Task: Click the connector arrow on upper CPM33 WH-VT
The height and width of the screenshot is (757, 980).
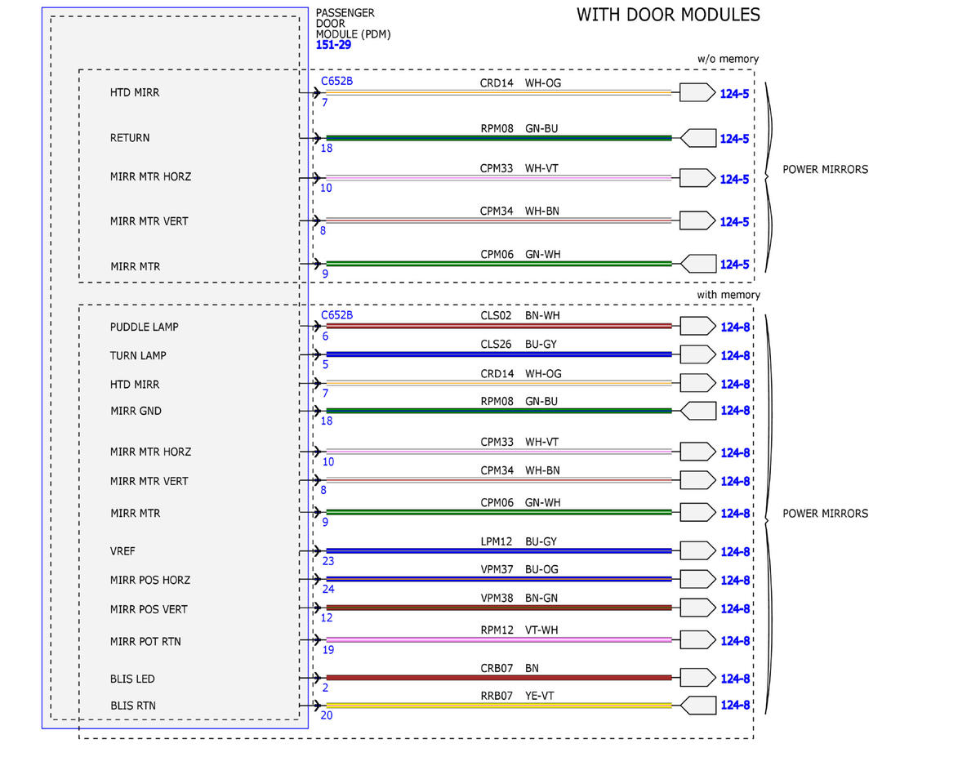Action: (697, 178)
